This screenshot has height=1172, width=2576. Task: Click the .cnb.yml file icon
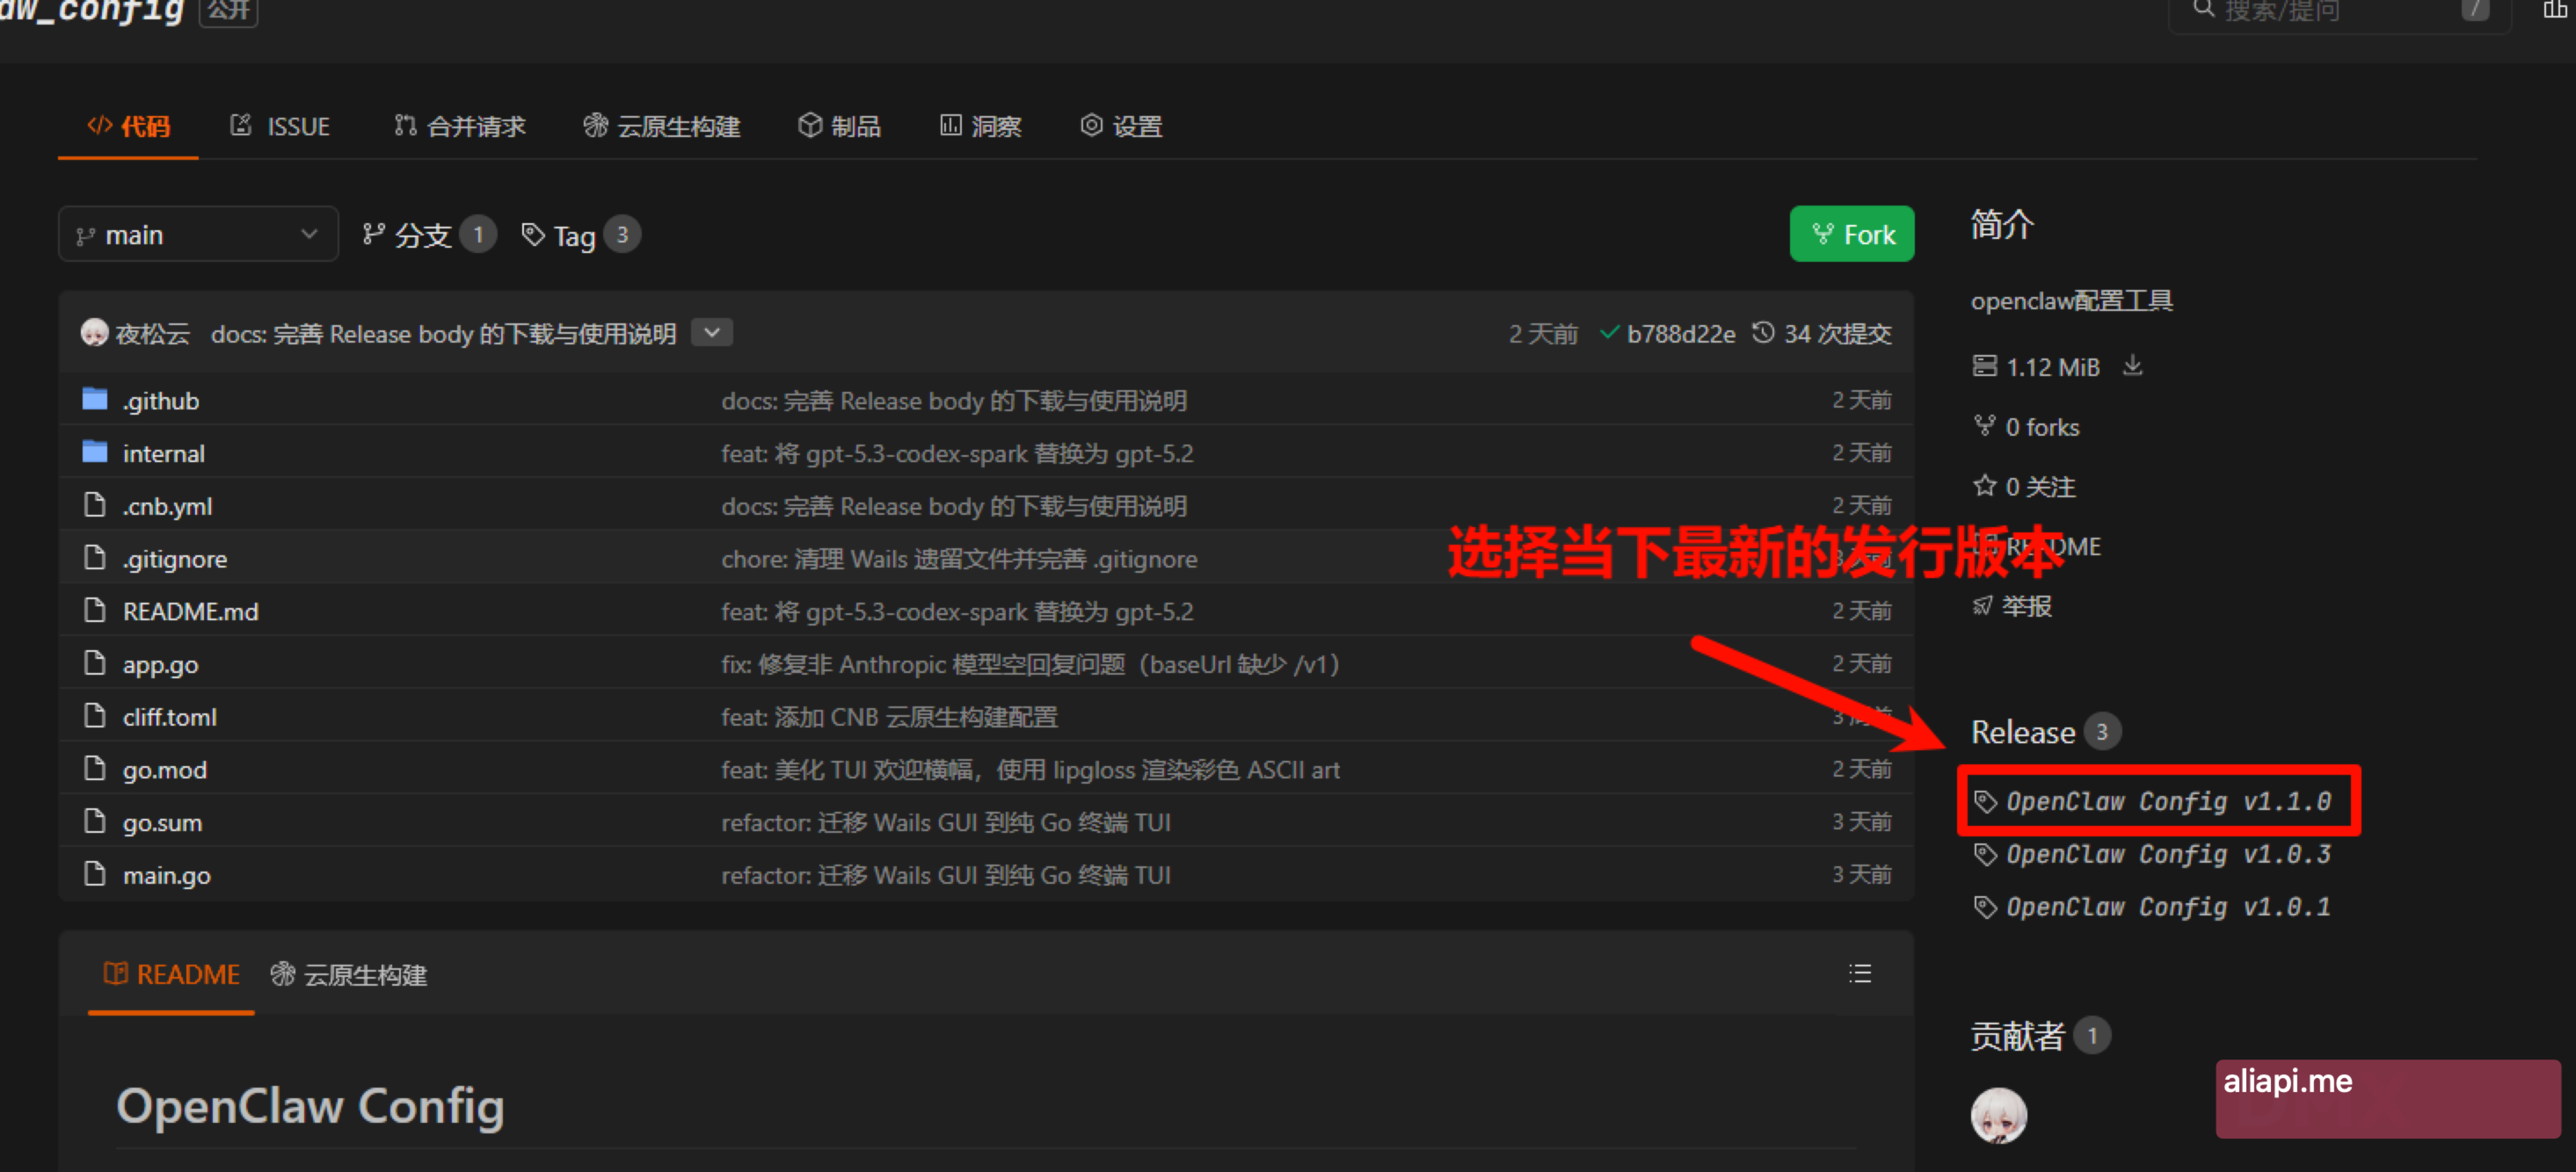[95, 505]
